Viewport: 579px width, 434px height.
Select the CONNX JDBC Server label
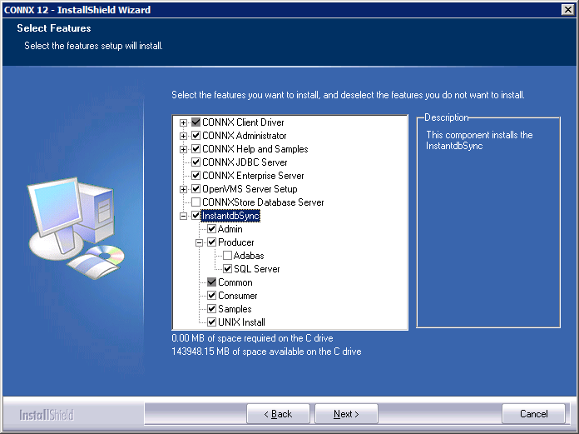click(x=245, y=162)
